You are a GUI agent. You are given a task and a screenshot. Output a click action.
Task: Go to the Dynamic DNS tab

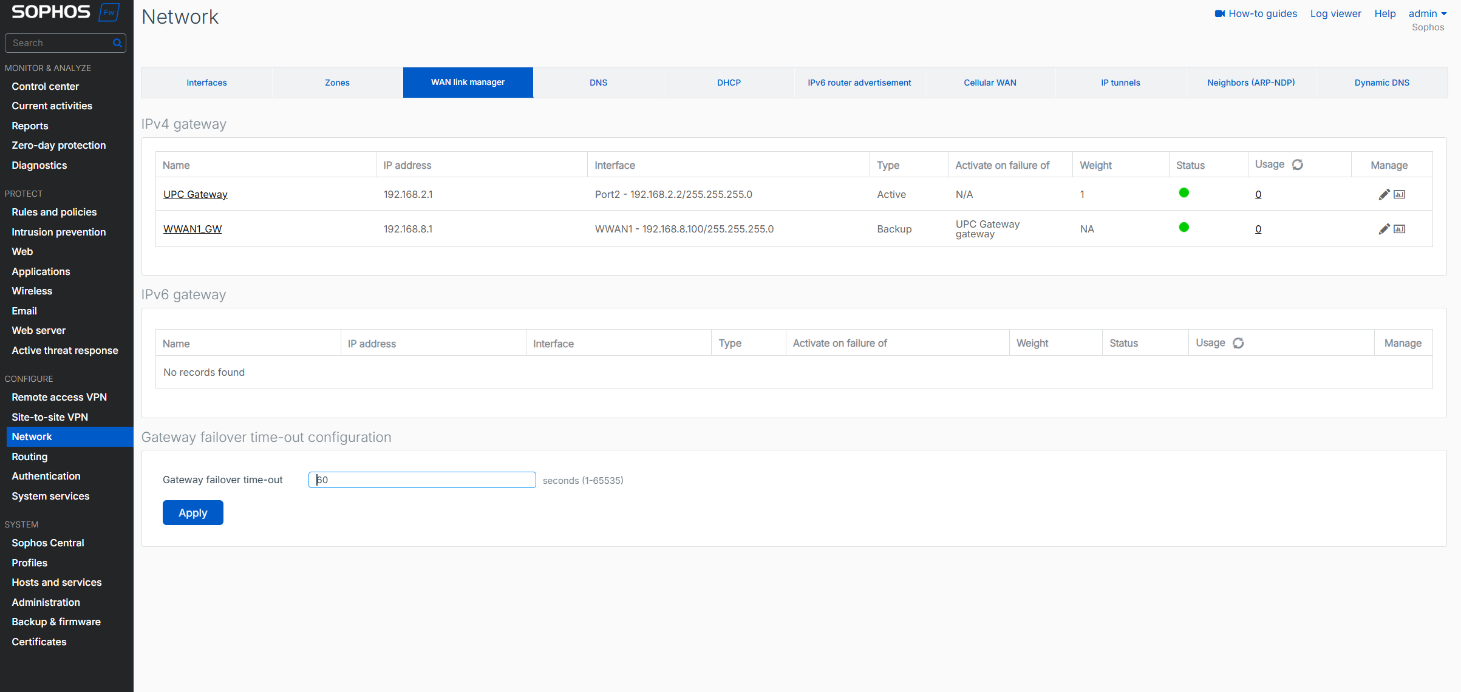coord(1381,83)
